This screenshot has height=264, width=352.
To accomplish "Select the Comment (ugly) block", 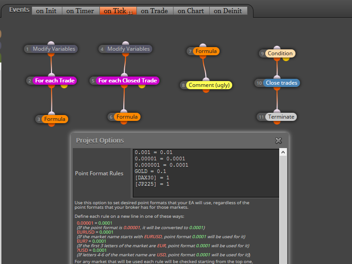I will click(206, 85).
